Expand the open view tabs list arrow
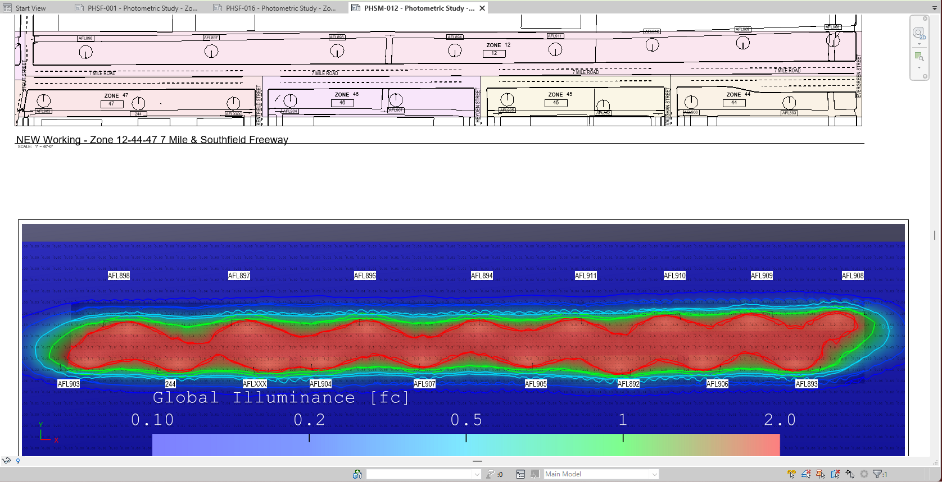Screen dimensions: 942x482 [x=934, y=8]
